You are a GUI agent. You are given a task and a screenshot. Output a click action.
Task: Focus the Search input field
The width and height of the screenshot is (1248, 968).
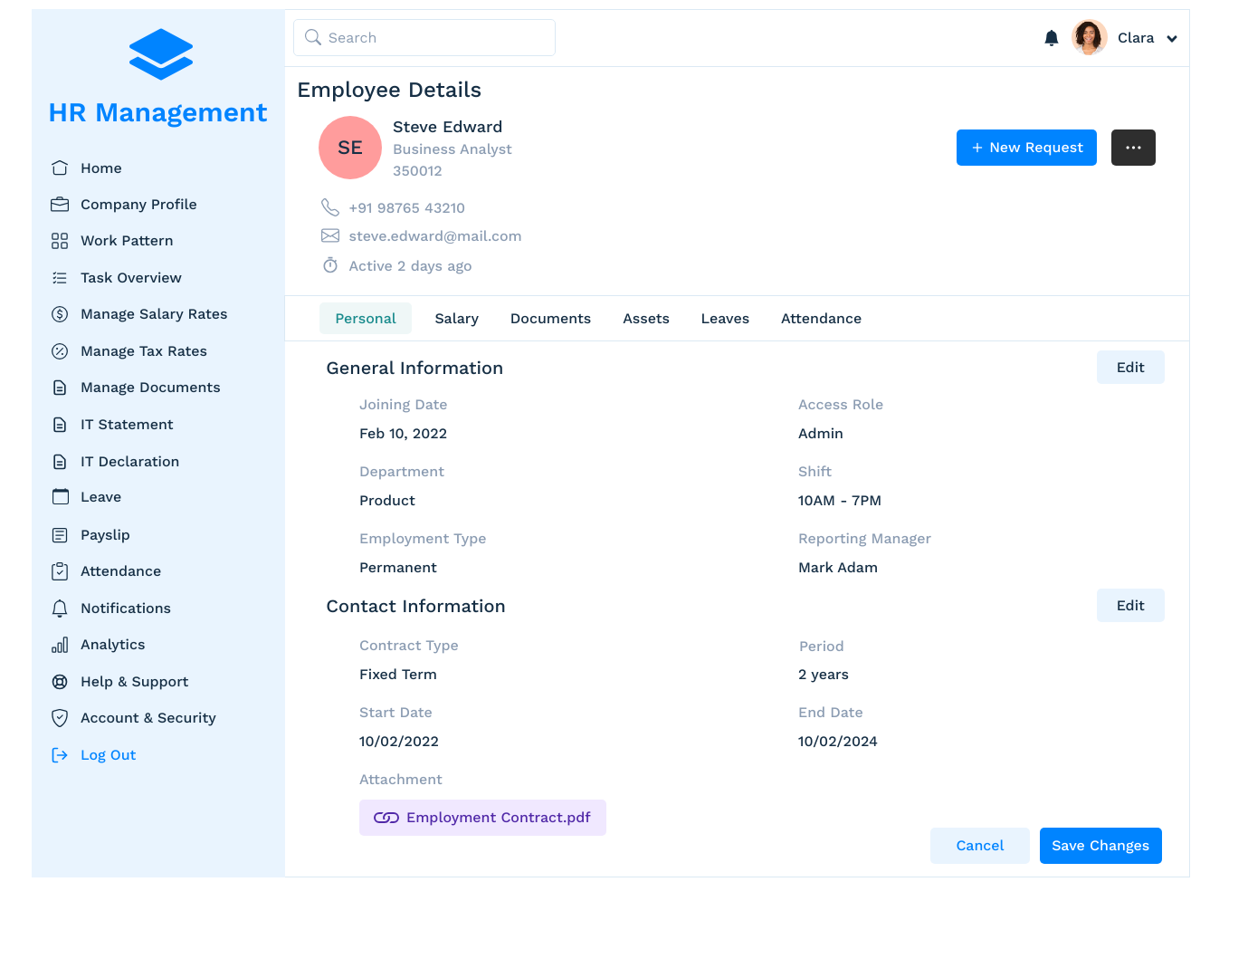coord(424,38)
